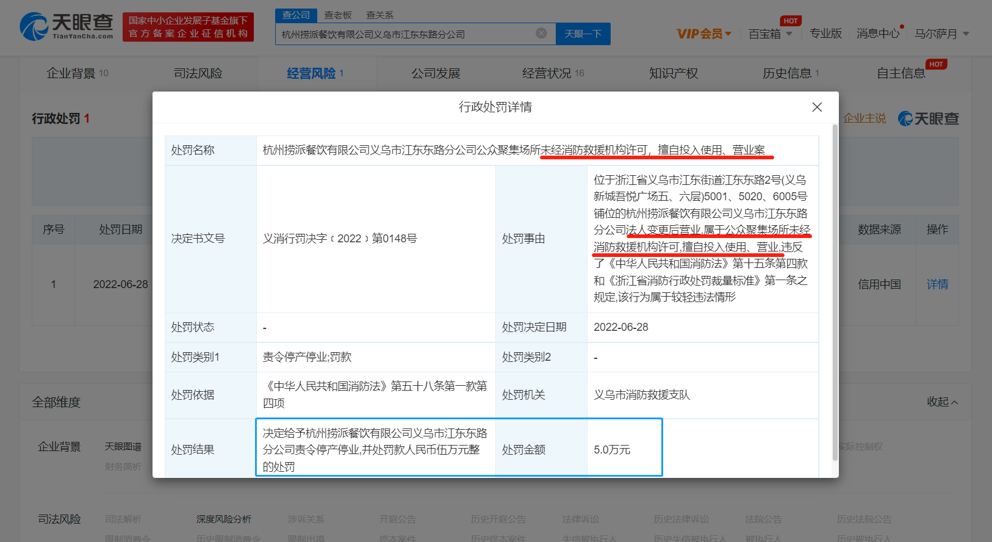Clear the search box text

click(541, 34)
